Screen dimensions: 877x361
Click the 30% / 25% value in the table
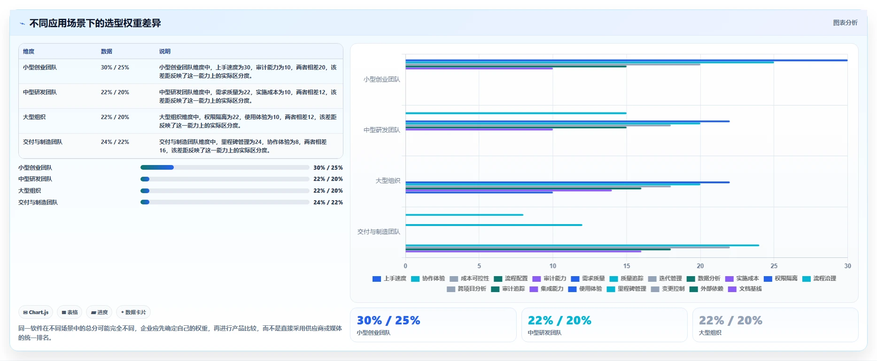[115, 68]
